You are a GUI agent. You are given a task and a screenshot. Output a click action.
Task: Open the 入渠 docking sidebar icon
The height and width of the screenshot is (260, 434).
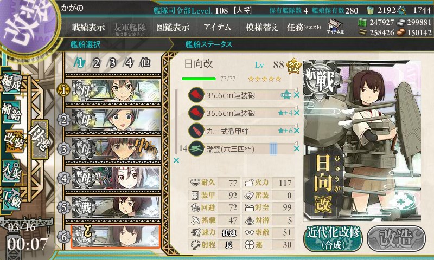click(x=11, y=171)
